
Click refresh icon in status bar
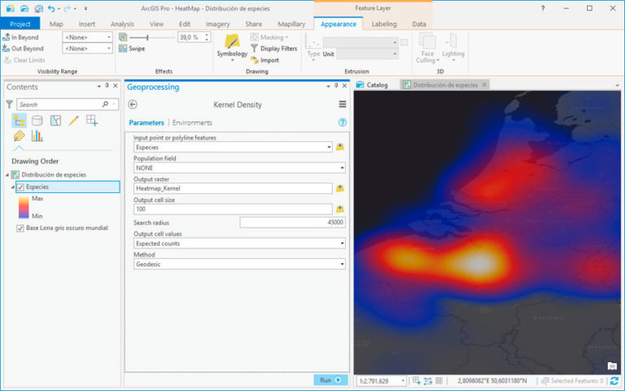pos(614,381)
